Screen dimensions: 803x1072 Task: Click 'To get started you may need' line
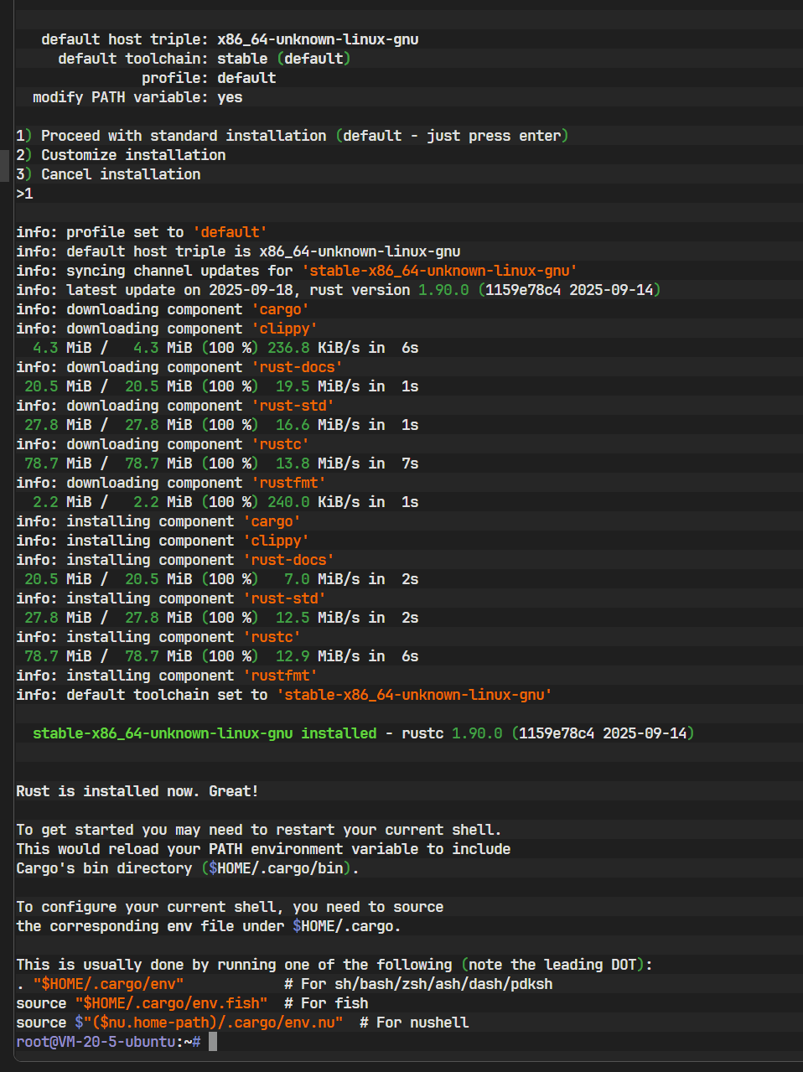(x=259, y=830)
